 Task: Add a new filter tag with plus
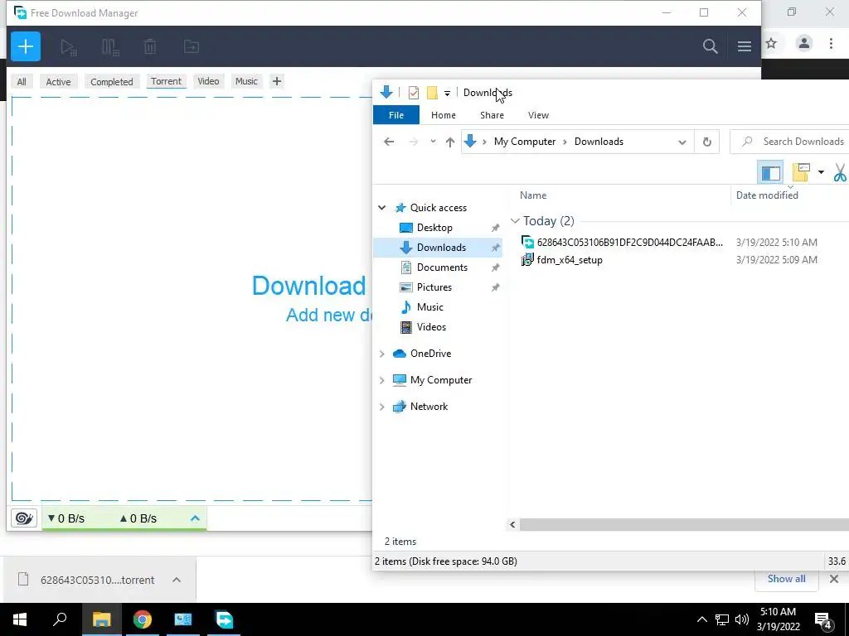point(277,81)
